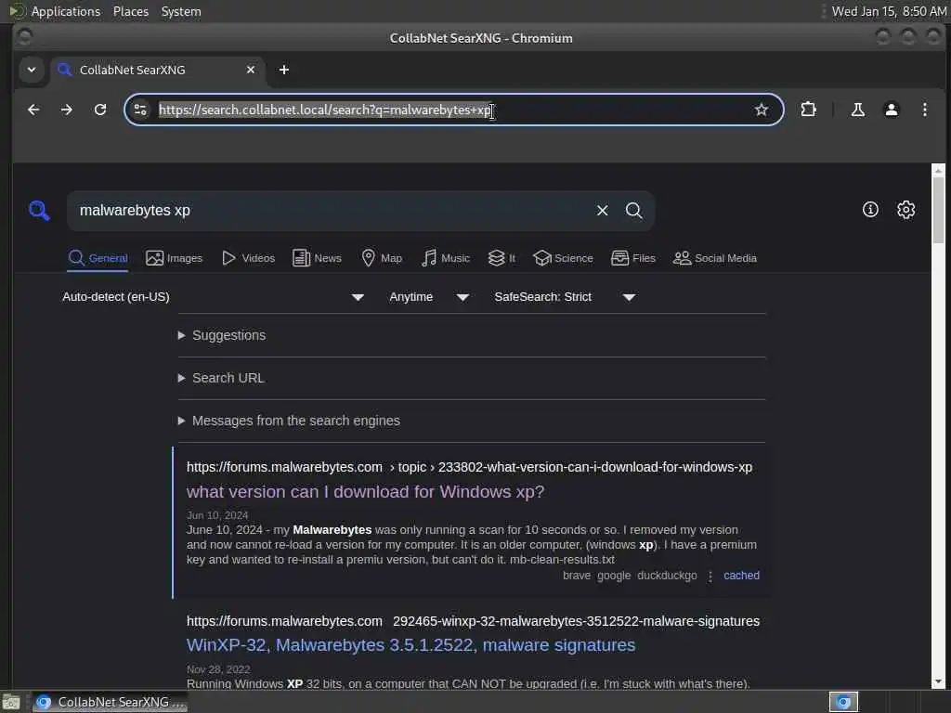The width and height of the screenshot is (951, 713).
Task: Click 'duckduckgo' engine label on first result
Action: (x=667, y=576)
